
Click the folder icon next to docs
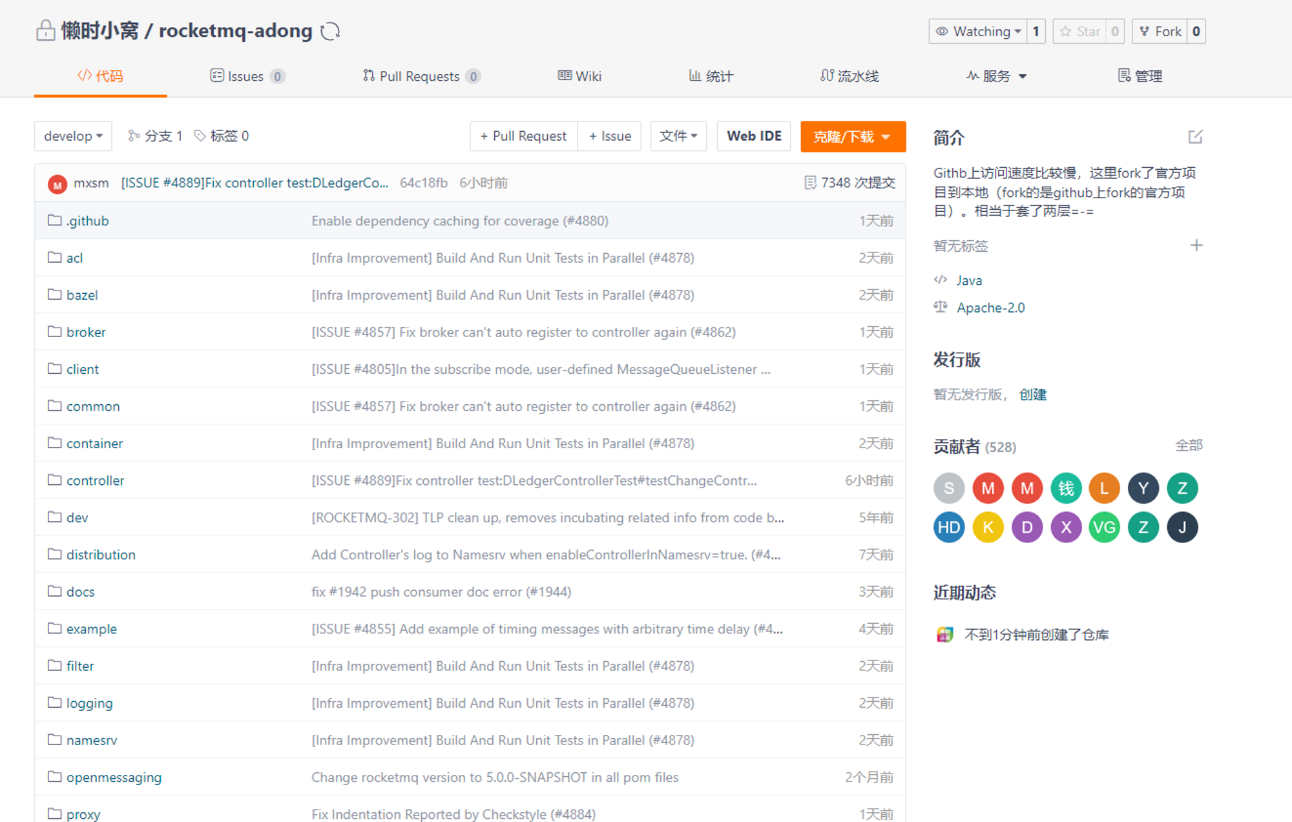55,591
